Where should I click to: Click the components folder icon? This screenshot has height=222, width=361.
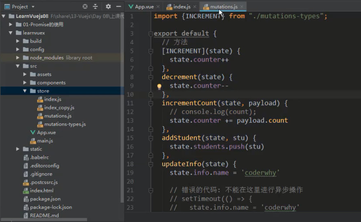pos(33,82)
